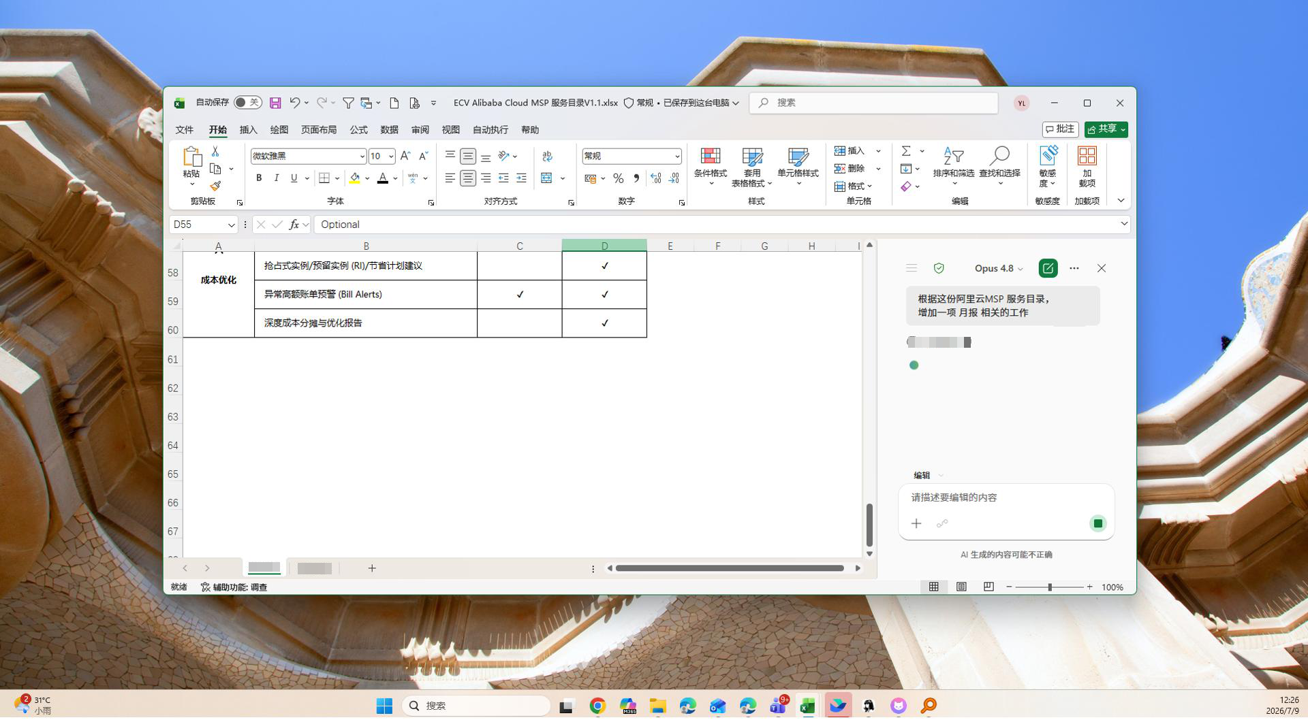Click the Redo arrow icon
The width and height of the screenshot is (1308, 720).
322,103
